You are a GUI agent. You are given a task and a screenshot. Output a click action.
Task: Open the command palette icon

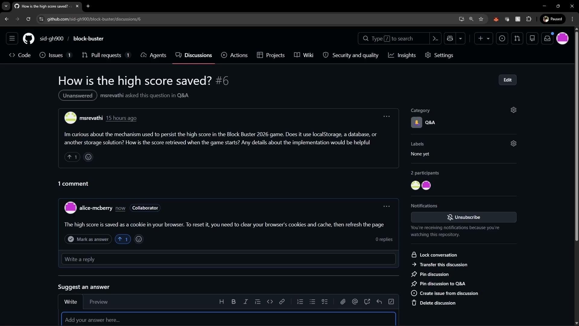[435, 38]
